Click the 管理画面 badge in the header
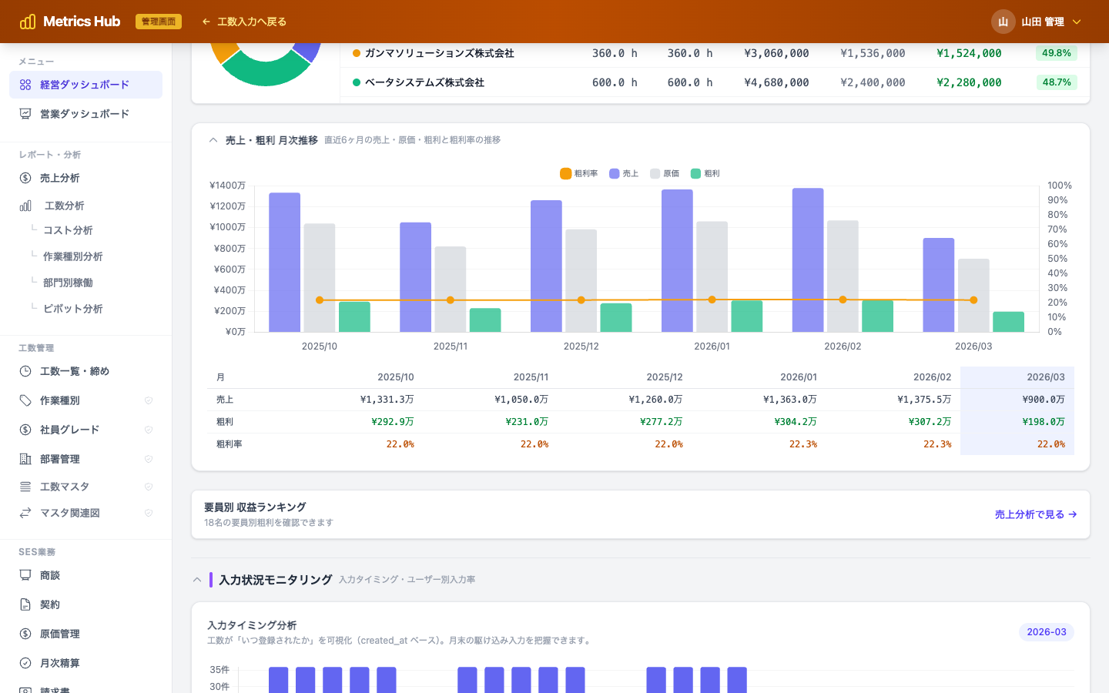The height and width of the screenshot is (693, 1109). 159,22
